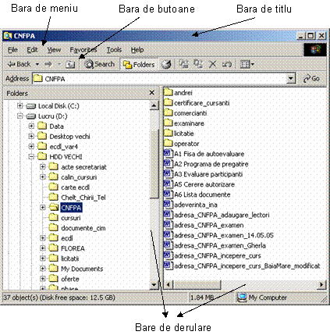Click the Move To toolbar icon

click(x=184, y=64)
